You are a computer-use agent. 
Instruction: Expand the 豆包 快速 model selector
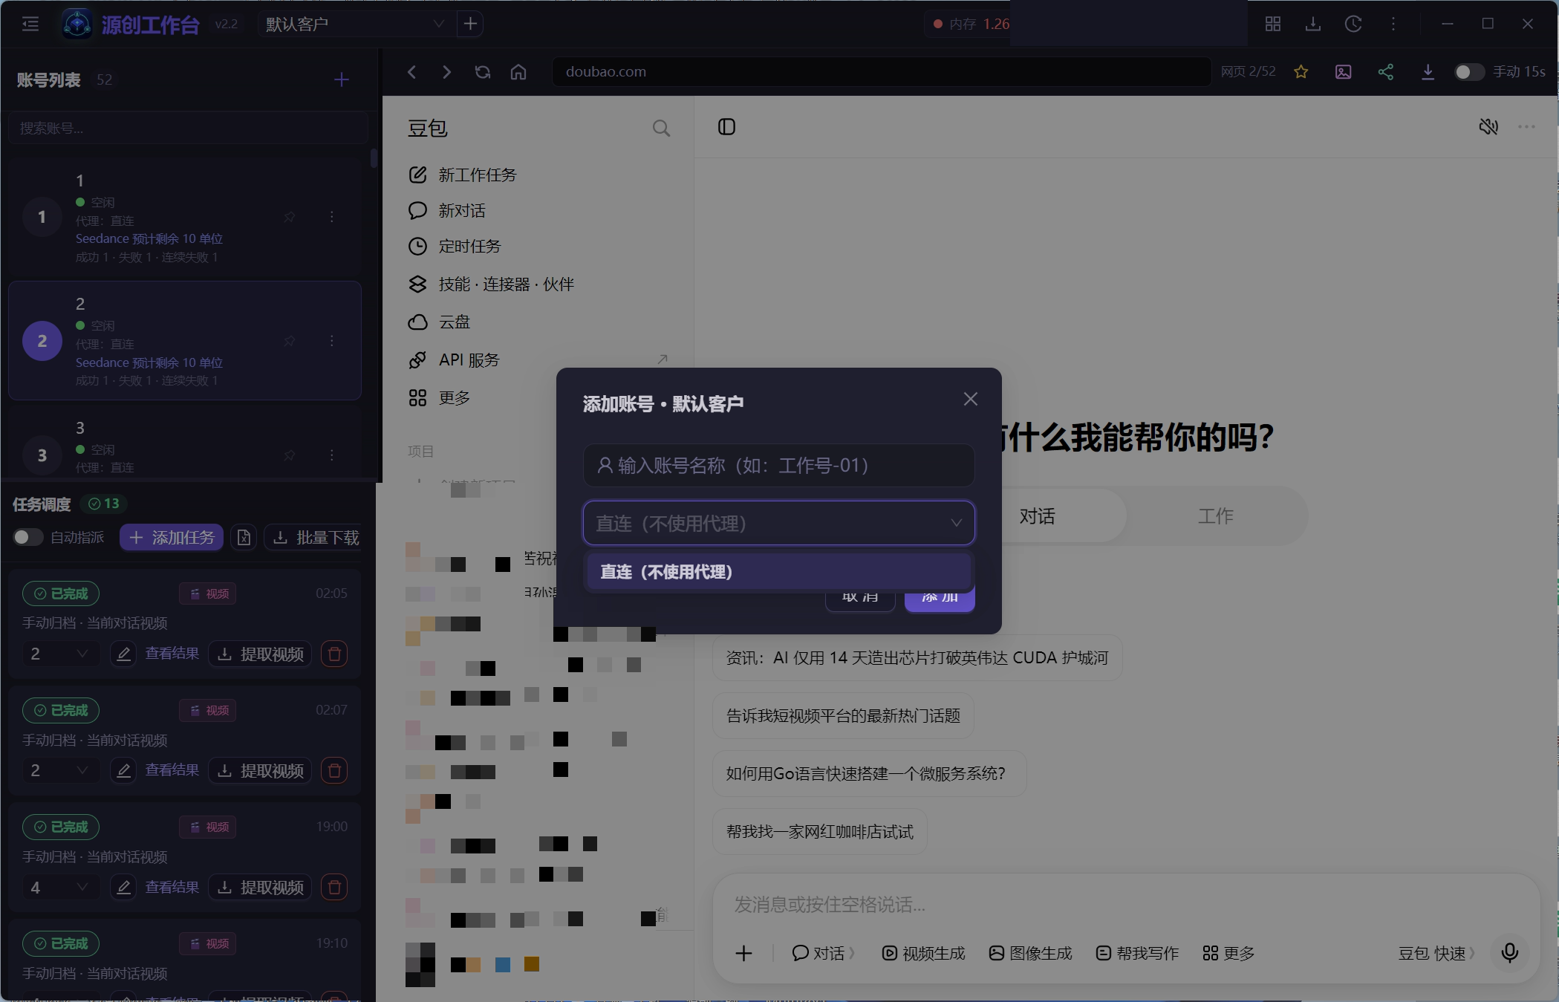pyautogui.click(x=1436, y=953)
